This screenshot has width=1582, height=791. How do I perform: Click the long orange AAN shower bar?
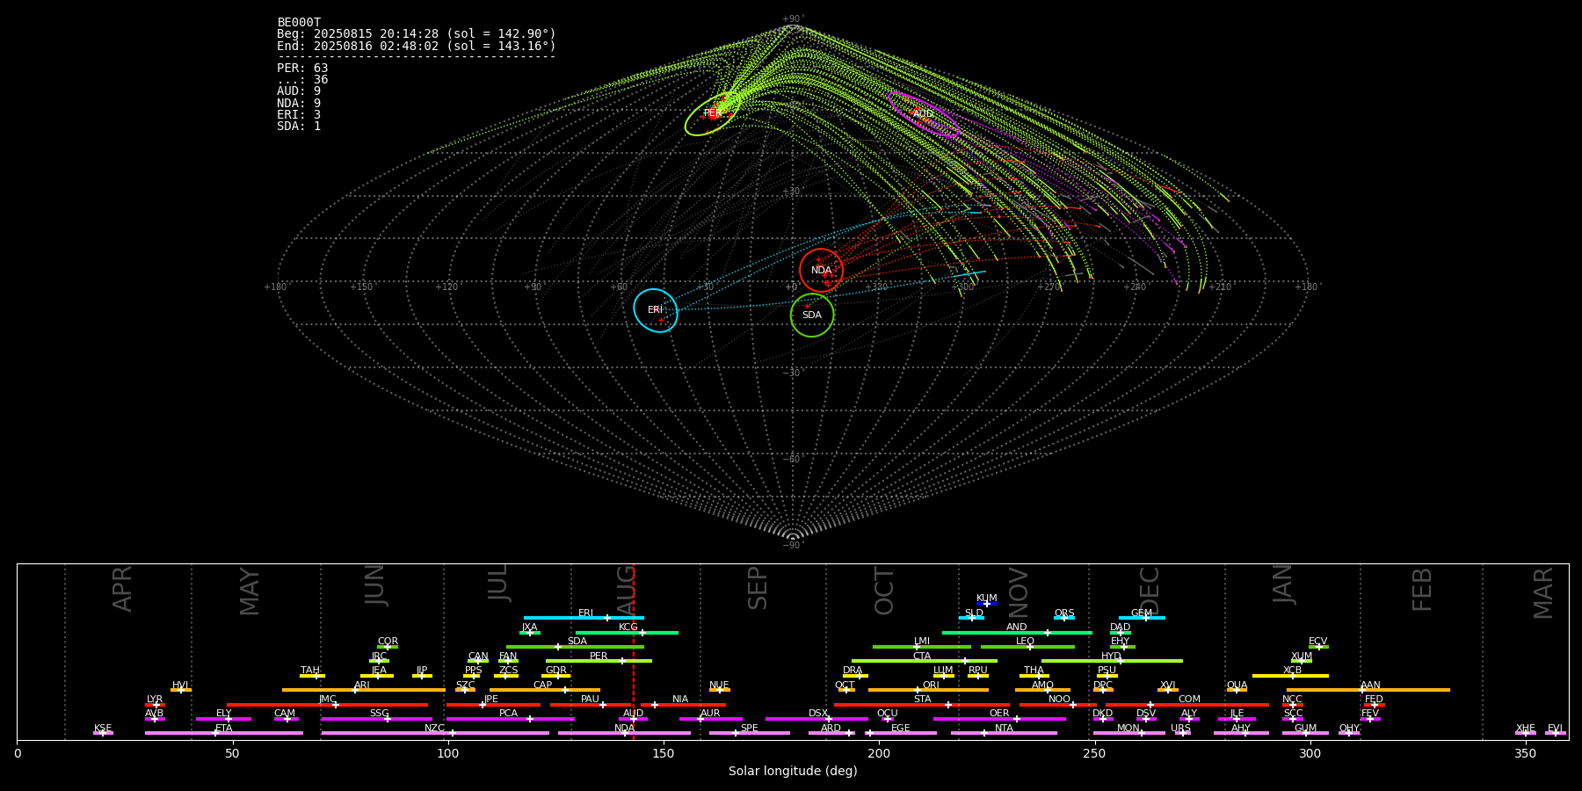click(x=1368, y=690)
